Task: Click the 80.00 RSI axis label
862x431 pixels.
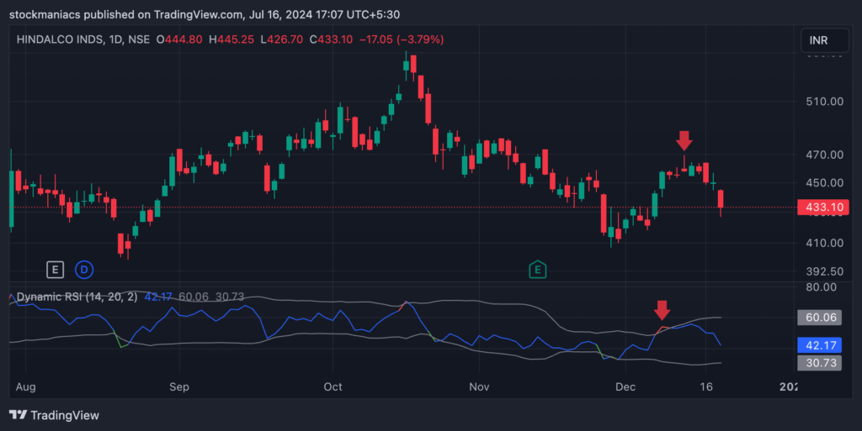Action: pos(822,286)
